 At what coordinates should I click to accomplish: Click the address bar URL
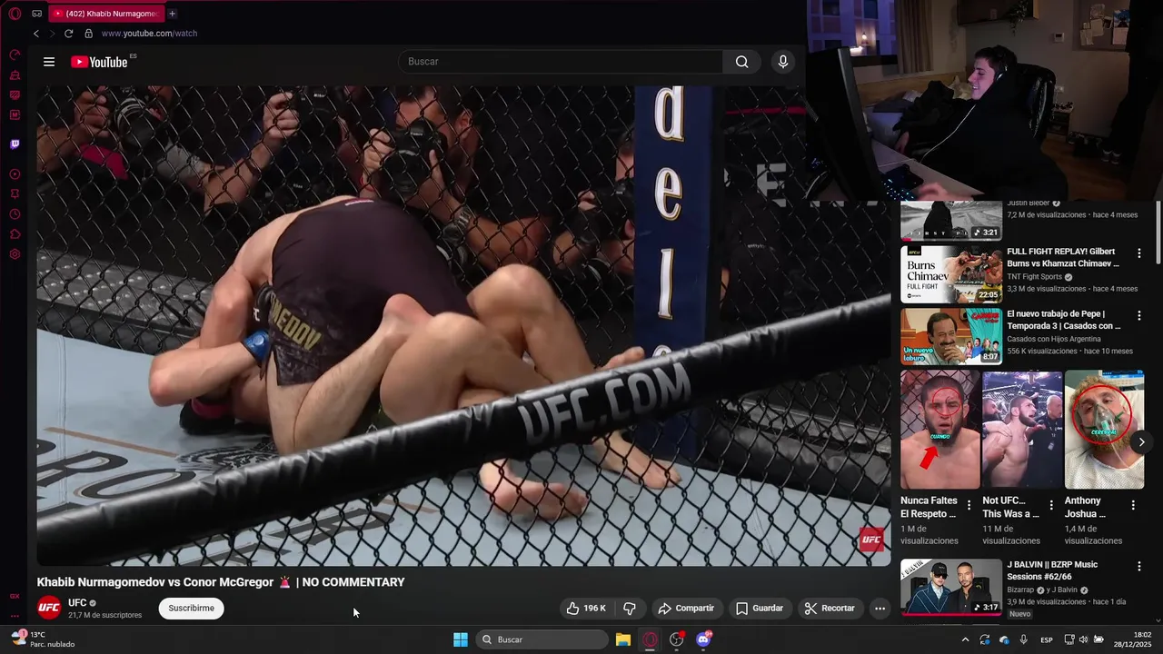pyautogui.click(x=149, y=34)
